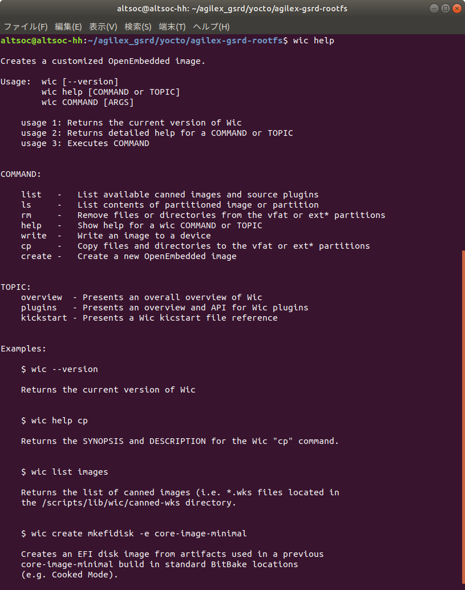Screen dimensions: 465x590
Task: Open the 検索(S) menu
Action: click(x=138, y=27)
